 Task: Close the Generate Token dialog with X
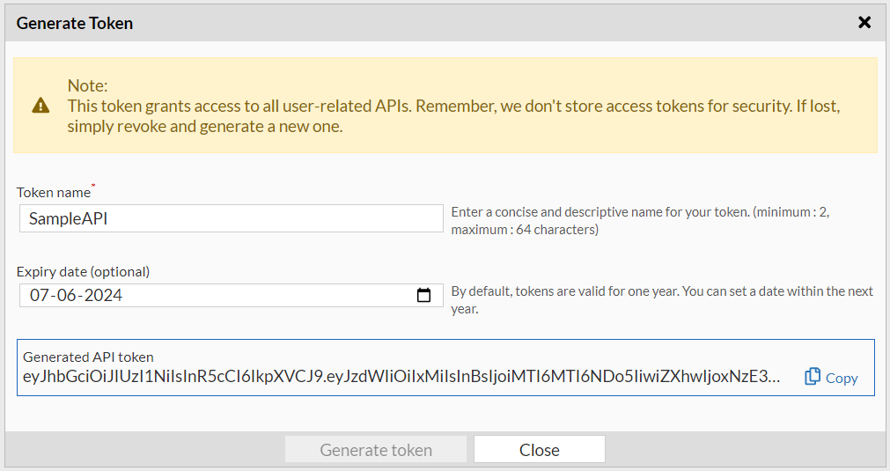[x=864, y=23]
